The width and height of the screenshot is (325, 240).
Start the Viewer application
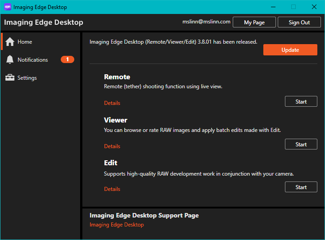(x=301, y=145)
